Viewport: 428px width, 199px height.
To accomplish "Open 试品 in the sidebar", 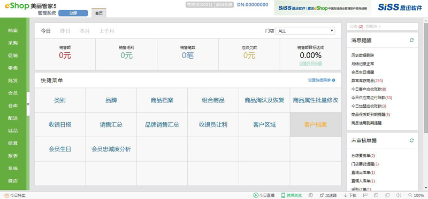I will (13, 131).
